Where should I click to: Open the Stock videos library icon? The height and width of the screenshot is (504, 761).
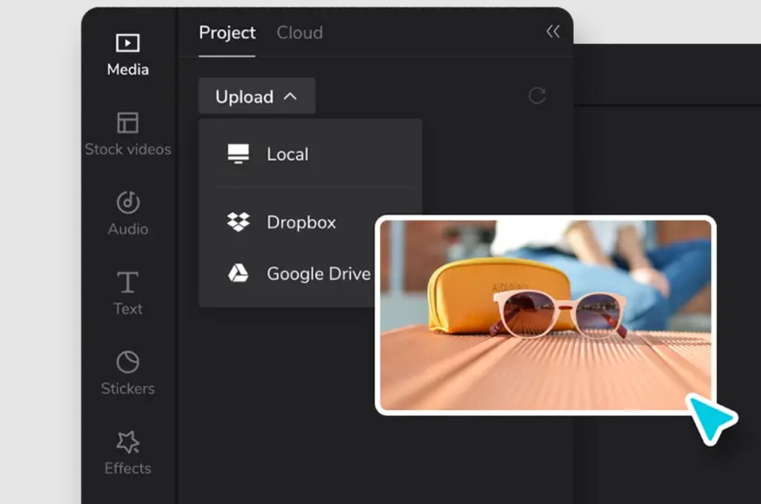[127, 123]
